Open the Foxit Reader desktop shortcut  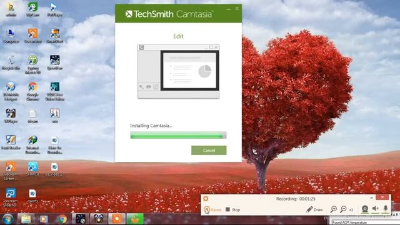coord(11,142)
